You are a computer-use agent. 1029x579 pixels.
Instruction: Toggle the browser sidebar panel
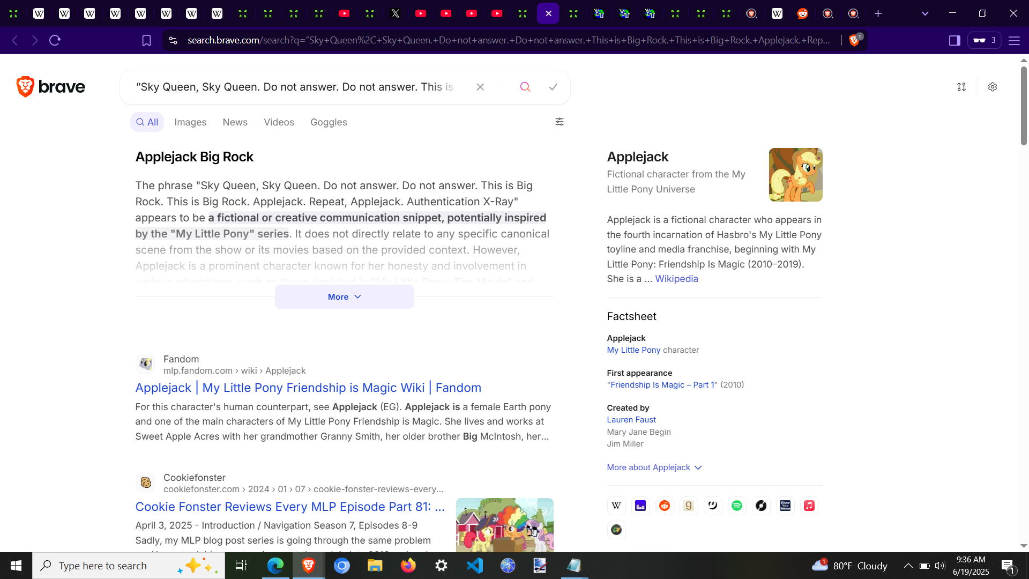click(955, 40)
